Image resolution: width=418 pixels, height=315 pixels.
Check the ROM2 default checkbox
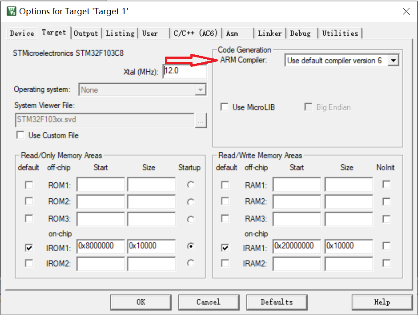[29, 201]
